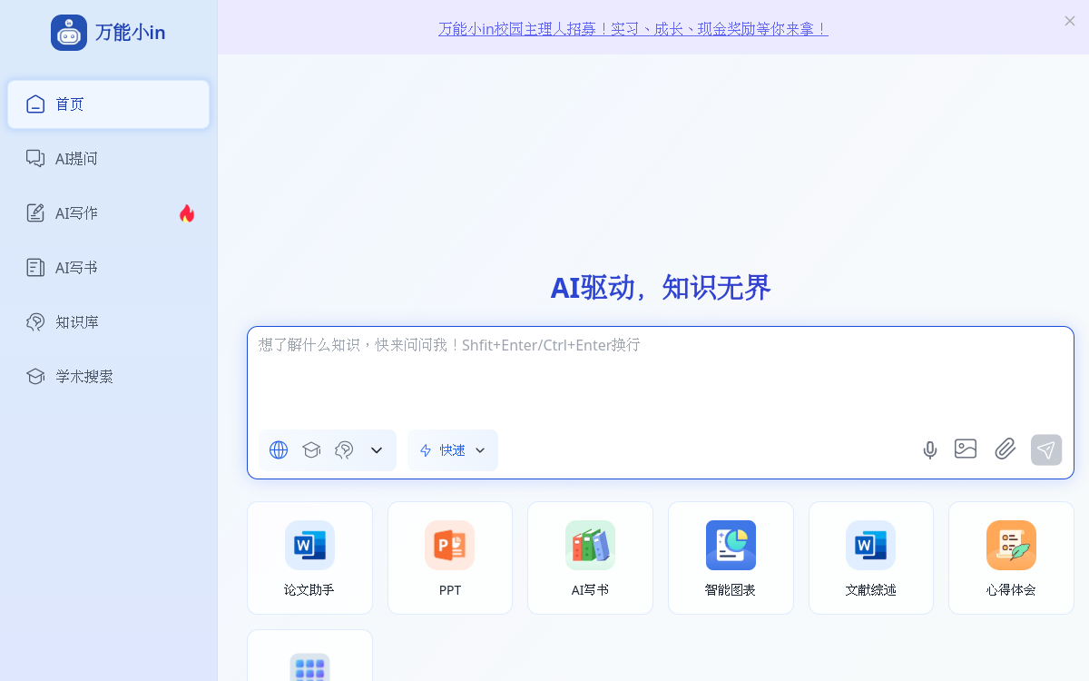Click the microphone voice input icon
This screenshot has height=681, width=1089.
930,449
